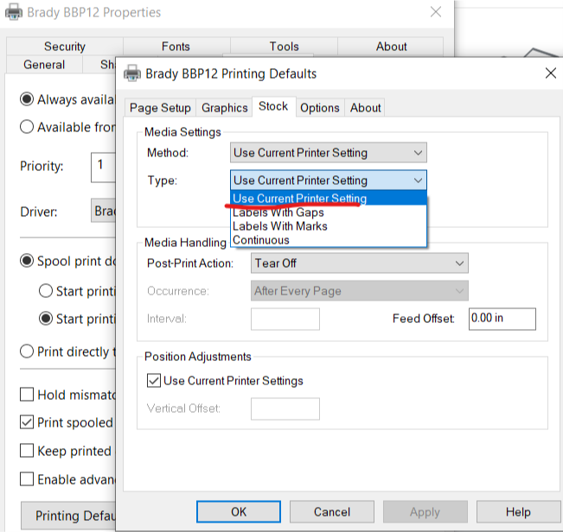Select Labels With Gaps media type

pyautogui.click(x=278, y=212)
